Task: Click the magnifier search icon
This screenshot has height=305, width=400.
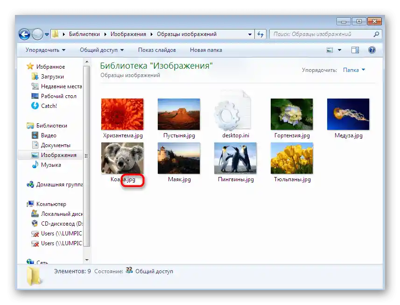Action: click(x=376, y=34)
